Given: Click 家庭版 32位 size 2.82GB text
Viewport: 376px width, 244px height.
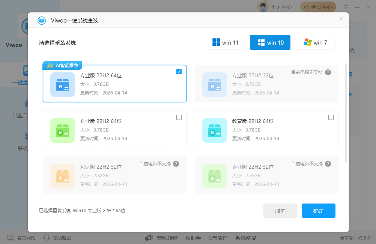Looking at the screenshot, I should click(95, 176).
